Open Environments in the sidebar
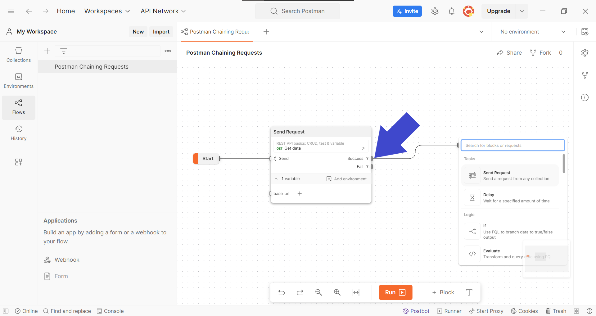Viewport: 596px width, 316px height. (x=19, y=81)
